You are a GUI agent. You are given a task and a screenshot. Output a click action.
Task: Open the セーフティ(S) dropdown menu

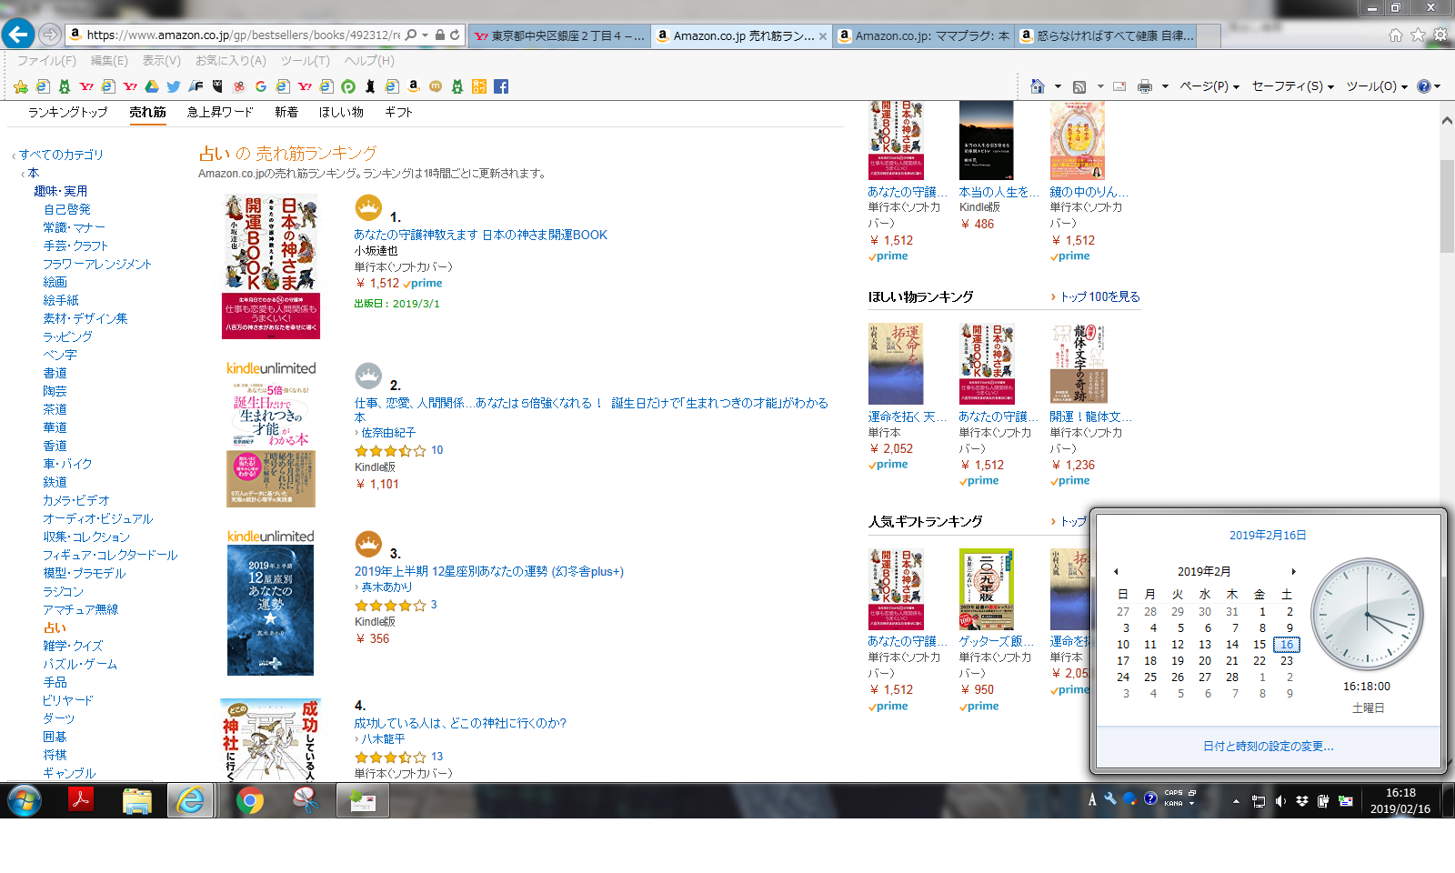(1293, 86)
